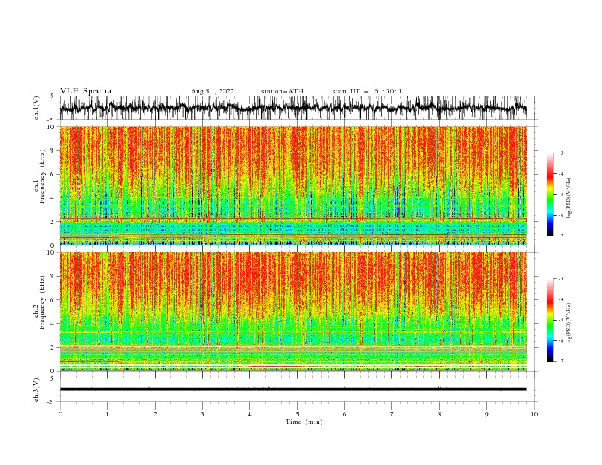Click the "-3" tick on ch.1 colorbar
The height and width of the screenshot is (465, 602).
click(x=561, y=153)
